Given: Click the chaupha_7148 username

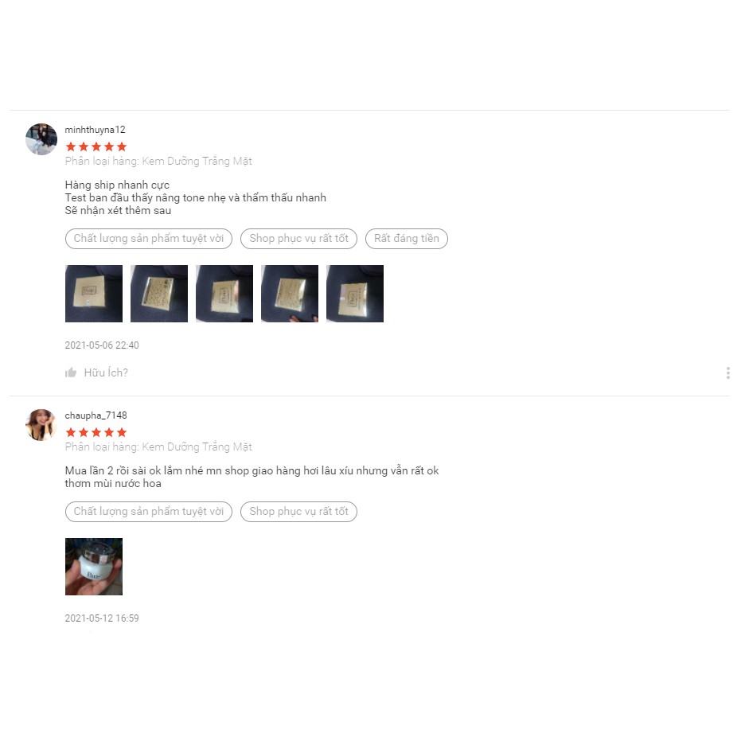Looking at the screenshot, I should click(x=96, y=415).
